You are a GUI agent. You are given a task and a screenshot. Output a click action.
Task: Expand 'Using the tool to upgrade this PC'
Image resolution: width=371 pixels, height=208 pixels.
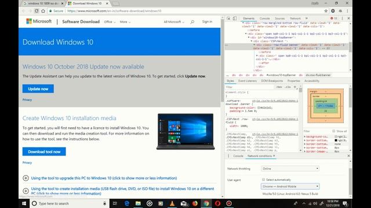click(x=26, y=178)
